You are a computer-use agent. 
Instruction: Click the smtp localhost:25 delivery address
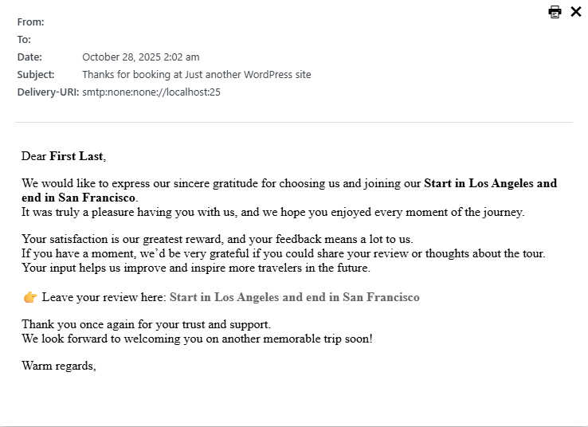[x=151, y=92]
